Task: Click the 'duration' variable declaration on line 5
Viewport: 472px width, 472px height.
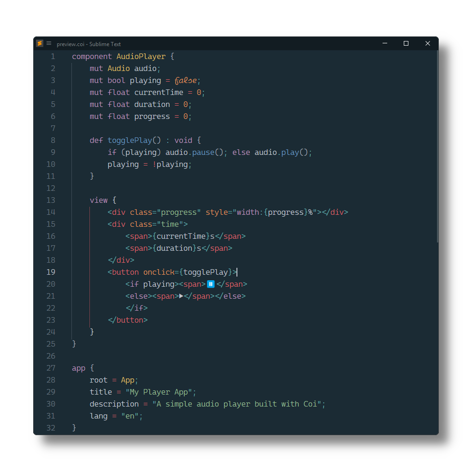Action: coord(152,105)
